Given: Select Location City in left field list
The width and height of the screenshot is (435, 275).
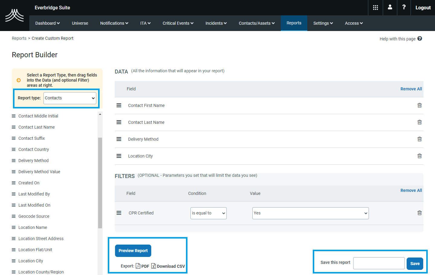Looking at the screenshot, I should [31, 261].
